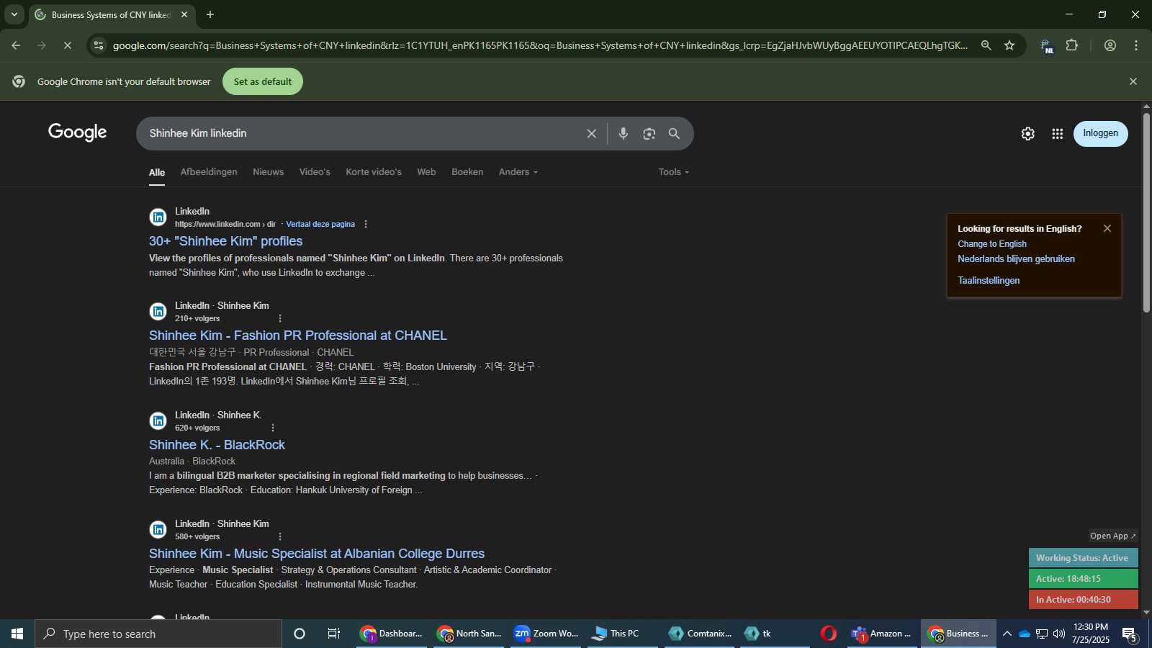Switch to Video's tab
The height and width of the screenshot is (648, 1152).
[x=315, y=172]
